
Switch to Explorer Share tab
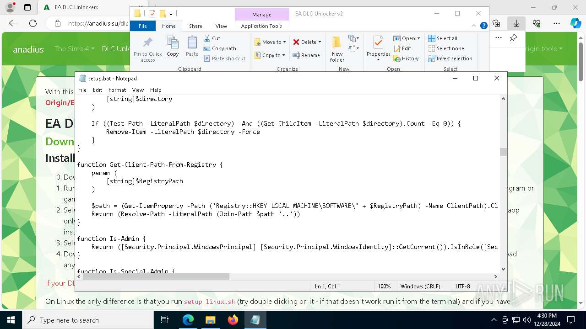195,26
